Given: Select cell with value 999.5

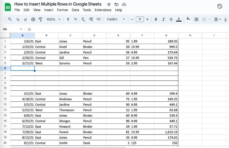Looking at the screenshot, I should pyautogui.click(x=166, y=47).
